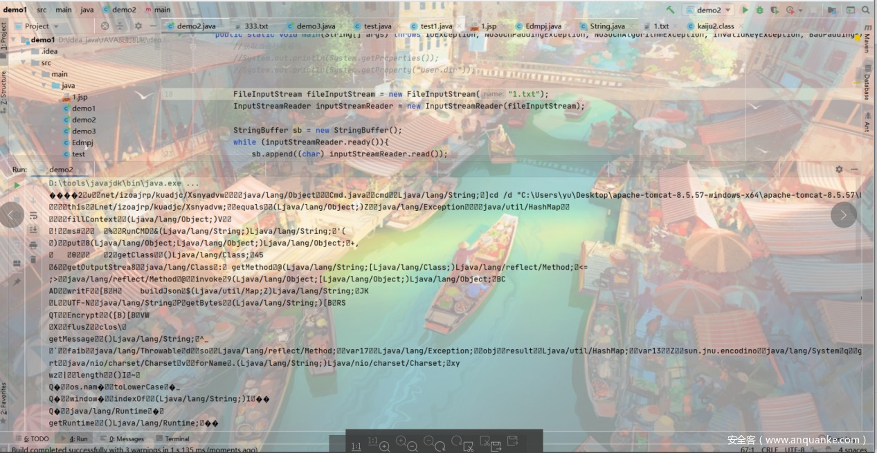Viewport: 877px width, 453px height.
Task: Switch to the demo2.java editor tab
Action: [192, 26]
